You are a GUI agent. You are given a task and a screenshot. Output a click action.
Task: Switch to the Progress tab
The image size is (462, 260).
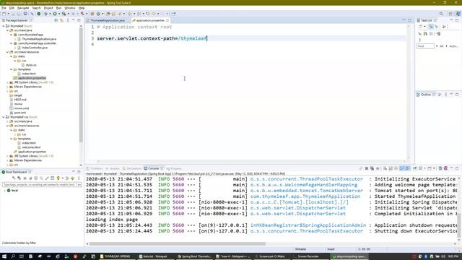click(174, 168)
